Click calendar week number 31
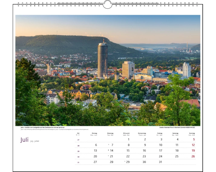 (78, 162)
